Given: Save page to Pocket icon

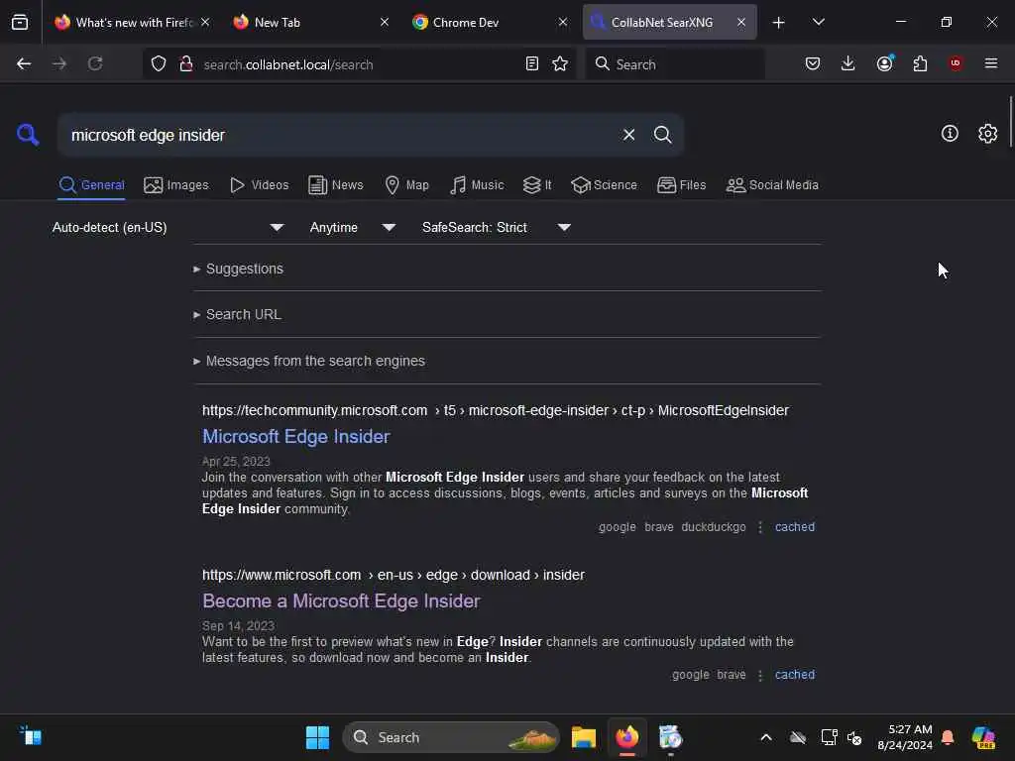Looking at the screenshot, I should 813,63.
